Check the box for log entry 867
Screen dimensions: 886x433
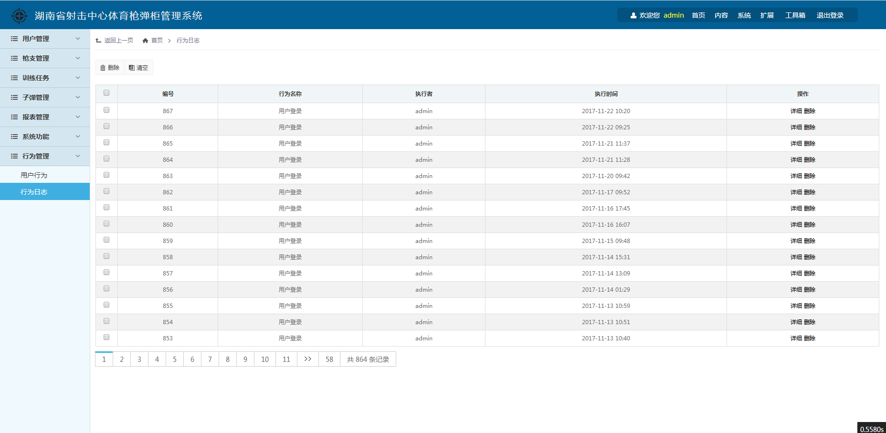pos(106,110)
